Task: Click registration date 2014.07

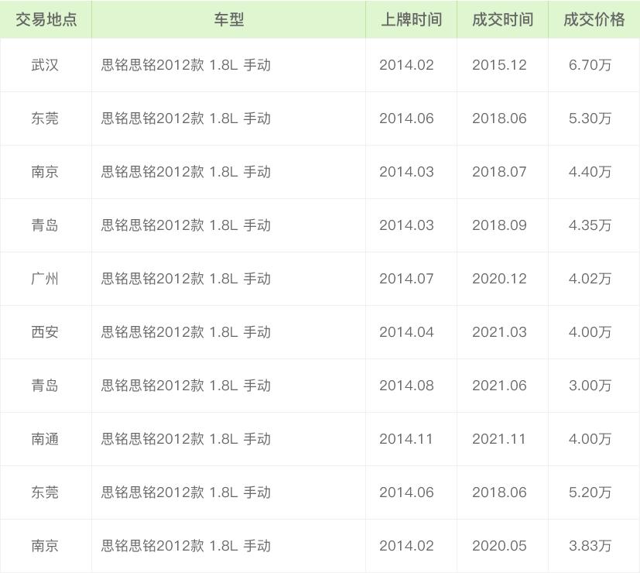Action: tap(406, 279)
